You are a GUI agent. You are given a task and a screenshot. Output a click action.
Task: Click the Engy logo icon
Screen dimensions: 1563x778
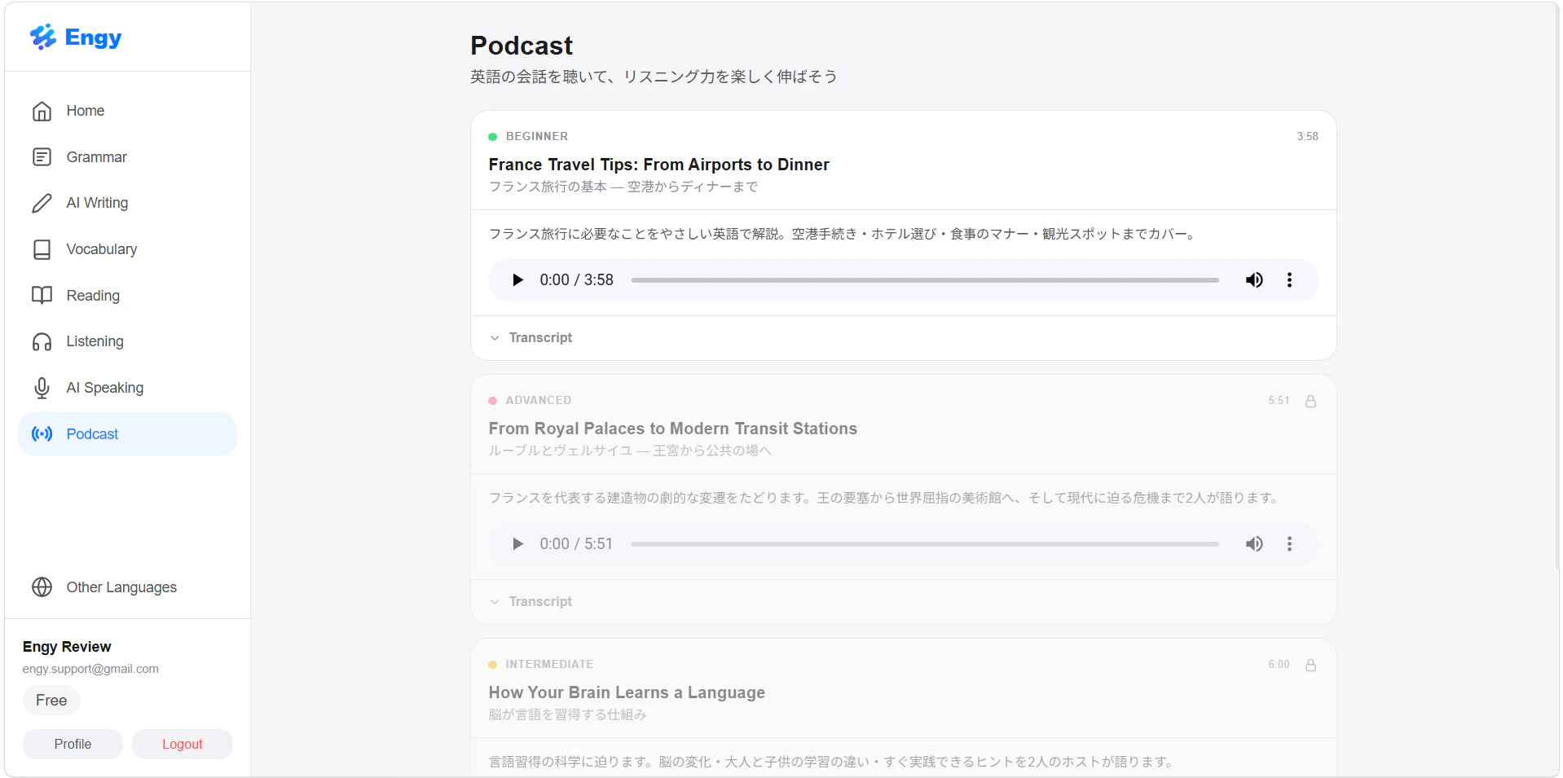(42, 37)
